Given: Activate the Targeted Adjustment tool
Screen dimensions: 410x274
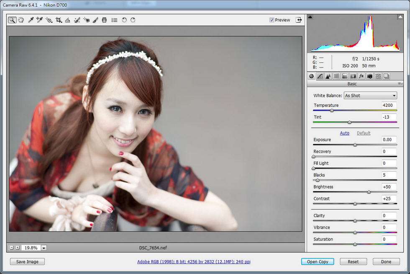Looking at the screenshot, I should [49, 20].
